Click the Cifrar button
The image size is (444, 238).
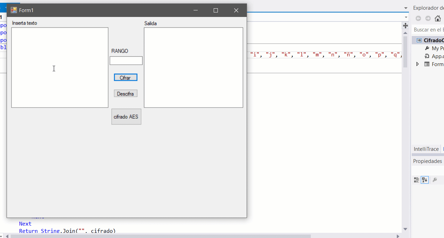pyautogui.click(x=126, y=77)
